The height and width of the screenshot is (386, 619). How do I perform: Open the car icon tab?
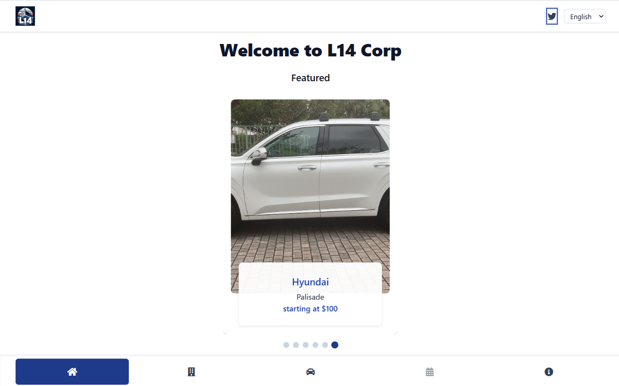311,372
